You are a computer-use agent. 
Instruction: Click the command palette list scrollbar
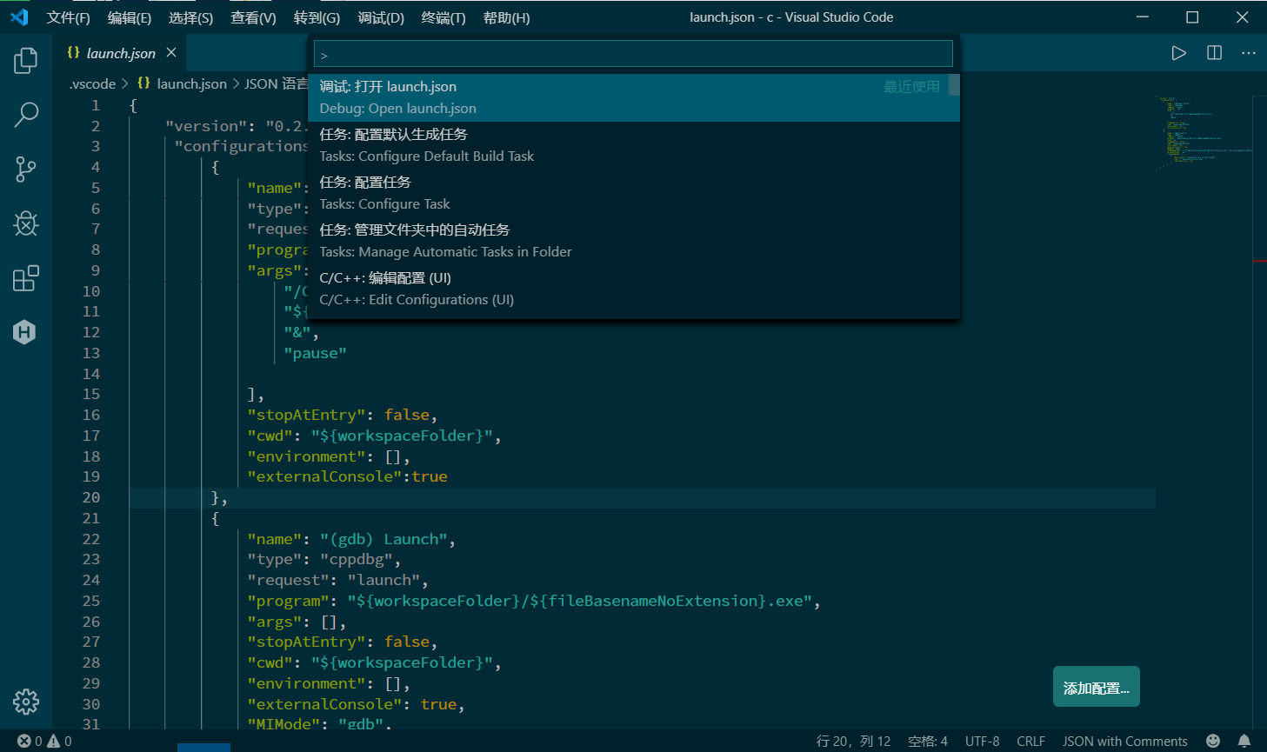pos(954,84)
